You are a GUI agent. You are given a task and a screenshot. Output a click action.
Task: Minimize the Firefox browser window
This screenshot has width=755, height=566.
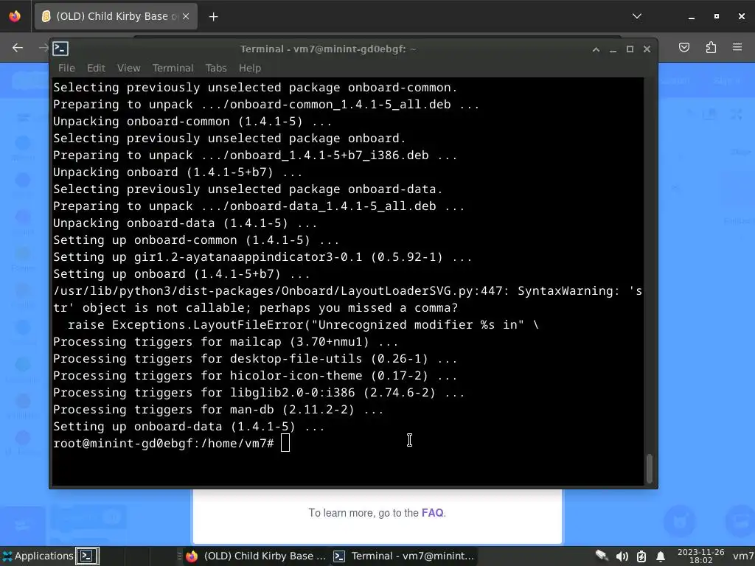[x=692, y=16]
